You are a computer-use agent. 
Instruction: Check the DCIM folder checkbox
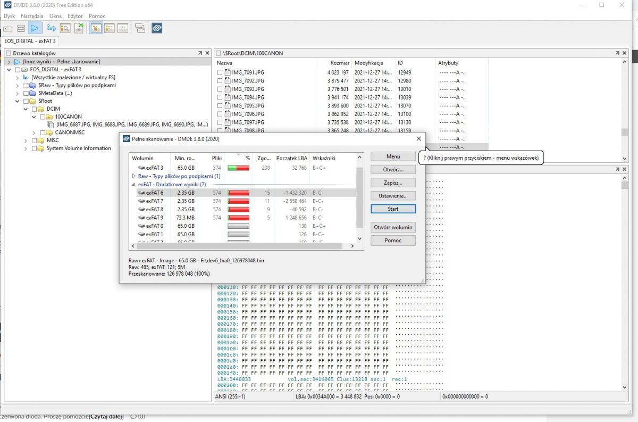[x=35, y=109]
